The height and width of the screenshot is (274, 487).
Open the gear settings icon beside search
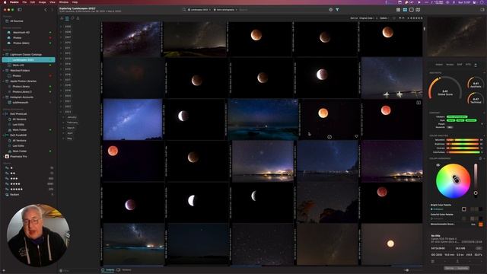click(331, 10)
